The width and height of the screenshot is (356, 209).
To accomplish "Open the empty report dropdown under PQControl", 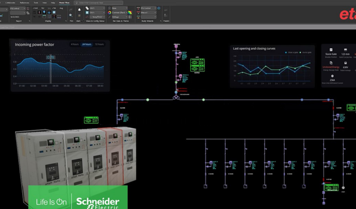I will click(x=18, y=13).
